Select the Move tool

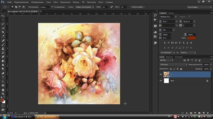[x=3, y=16]
